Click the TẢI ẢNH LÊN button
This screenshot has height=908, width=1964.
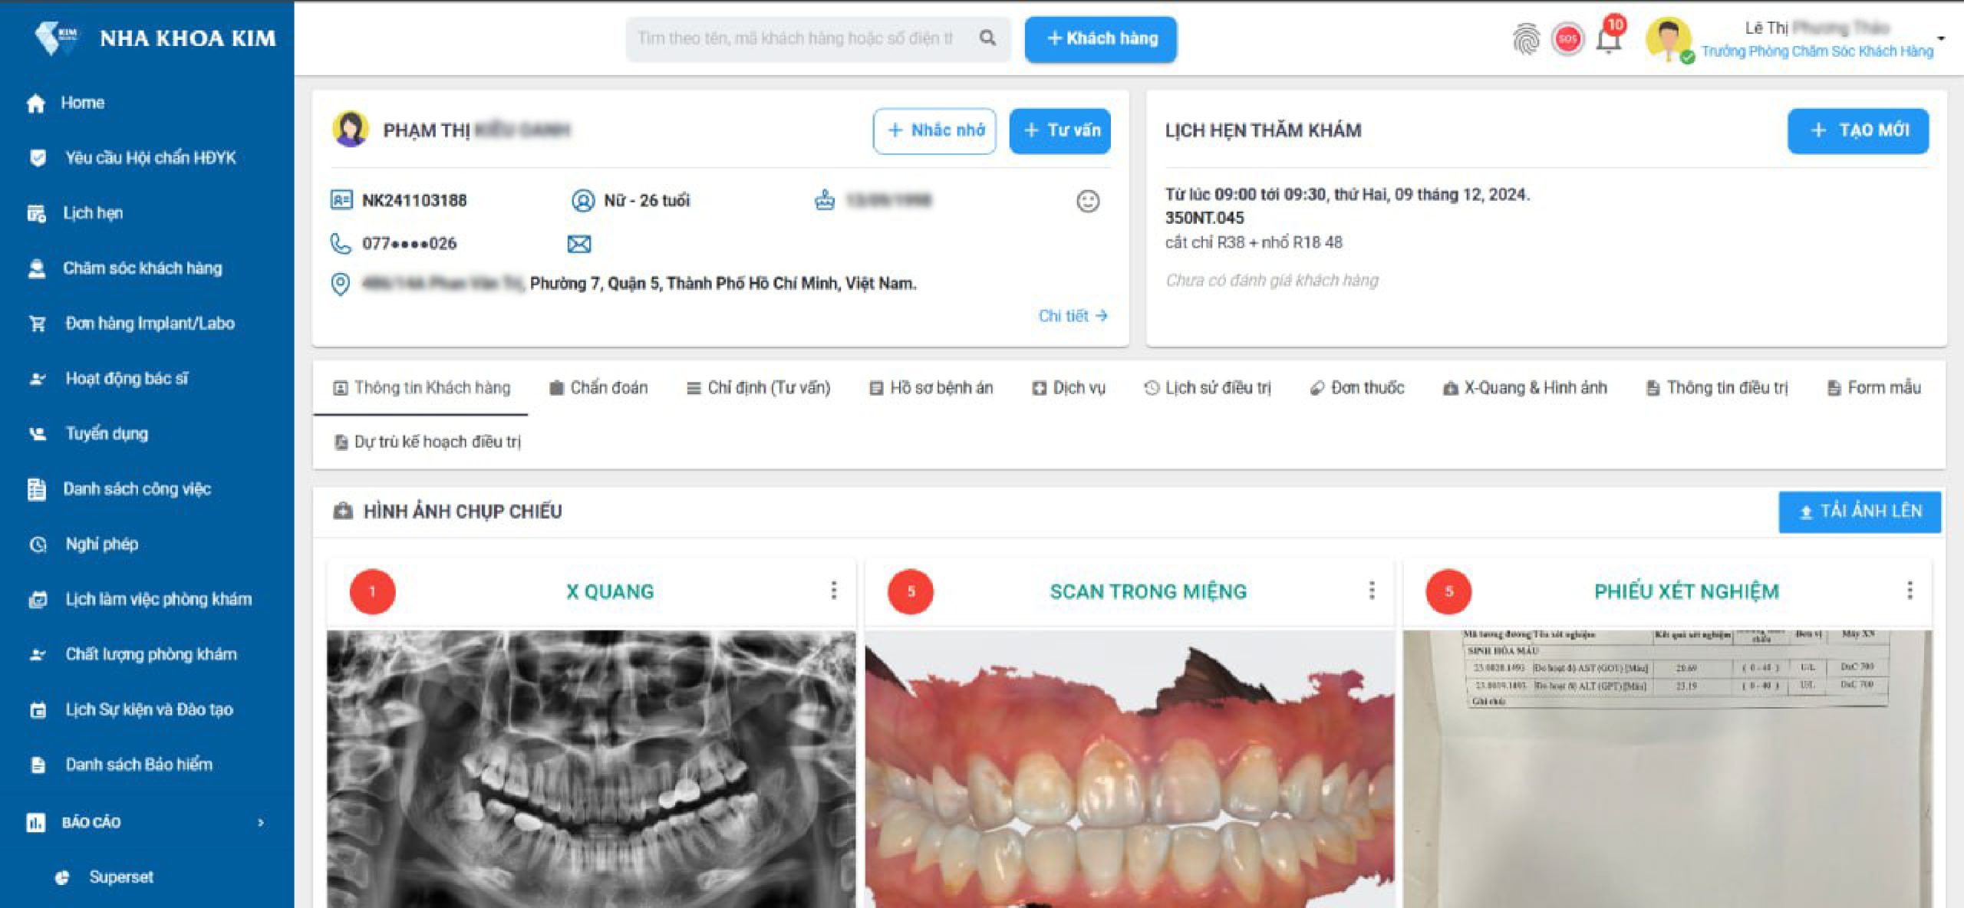[x=1860, y=512]
